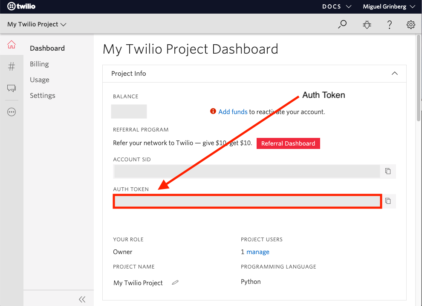The height and width of the screenshot is (306, 422).
Task: Collapse the sidebar with double chevron
Action: 82,299
